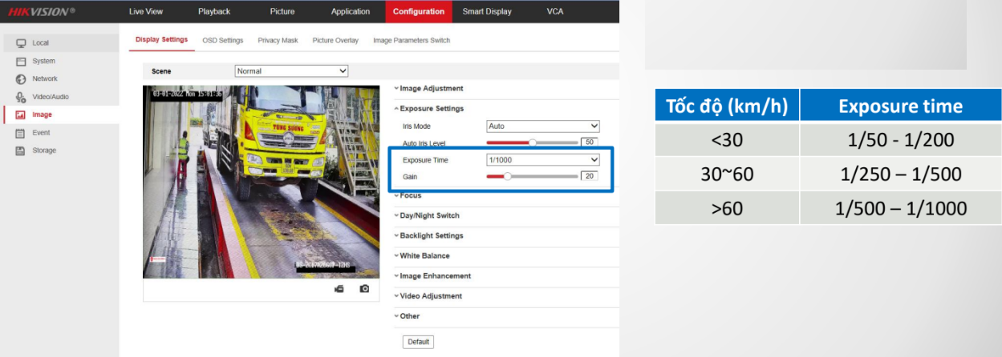Open the Scene dropdown set to Normal

(292, 71)
